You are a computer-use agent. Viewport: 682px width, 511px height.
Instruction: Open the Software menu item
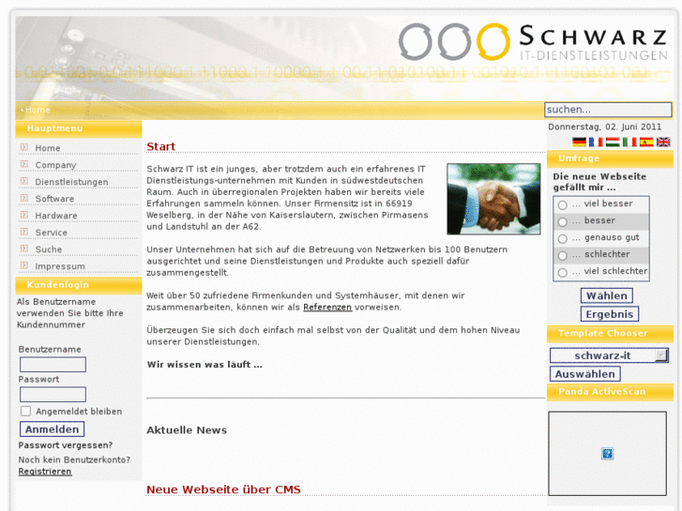click(54, 199)
